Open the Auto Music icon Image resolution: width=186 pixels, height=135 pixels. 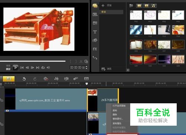click(66, 79)
